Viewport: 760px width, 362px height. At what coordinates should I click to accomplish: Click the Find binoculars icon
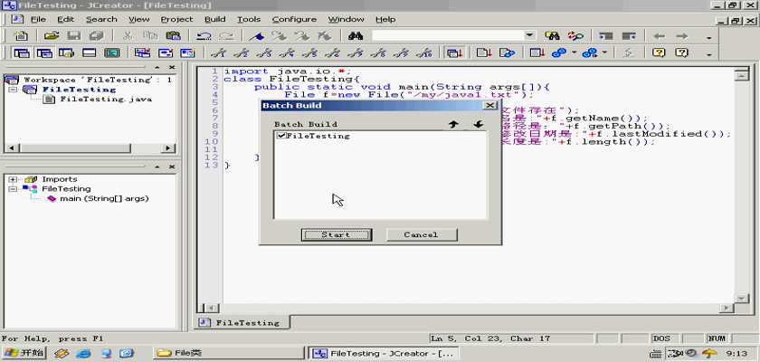[356, 36]
